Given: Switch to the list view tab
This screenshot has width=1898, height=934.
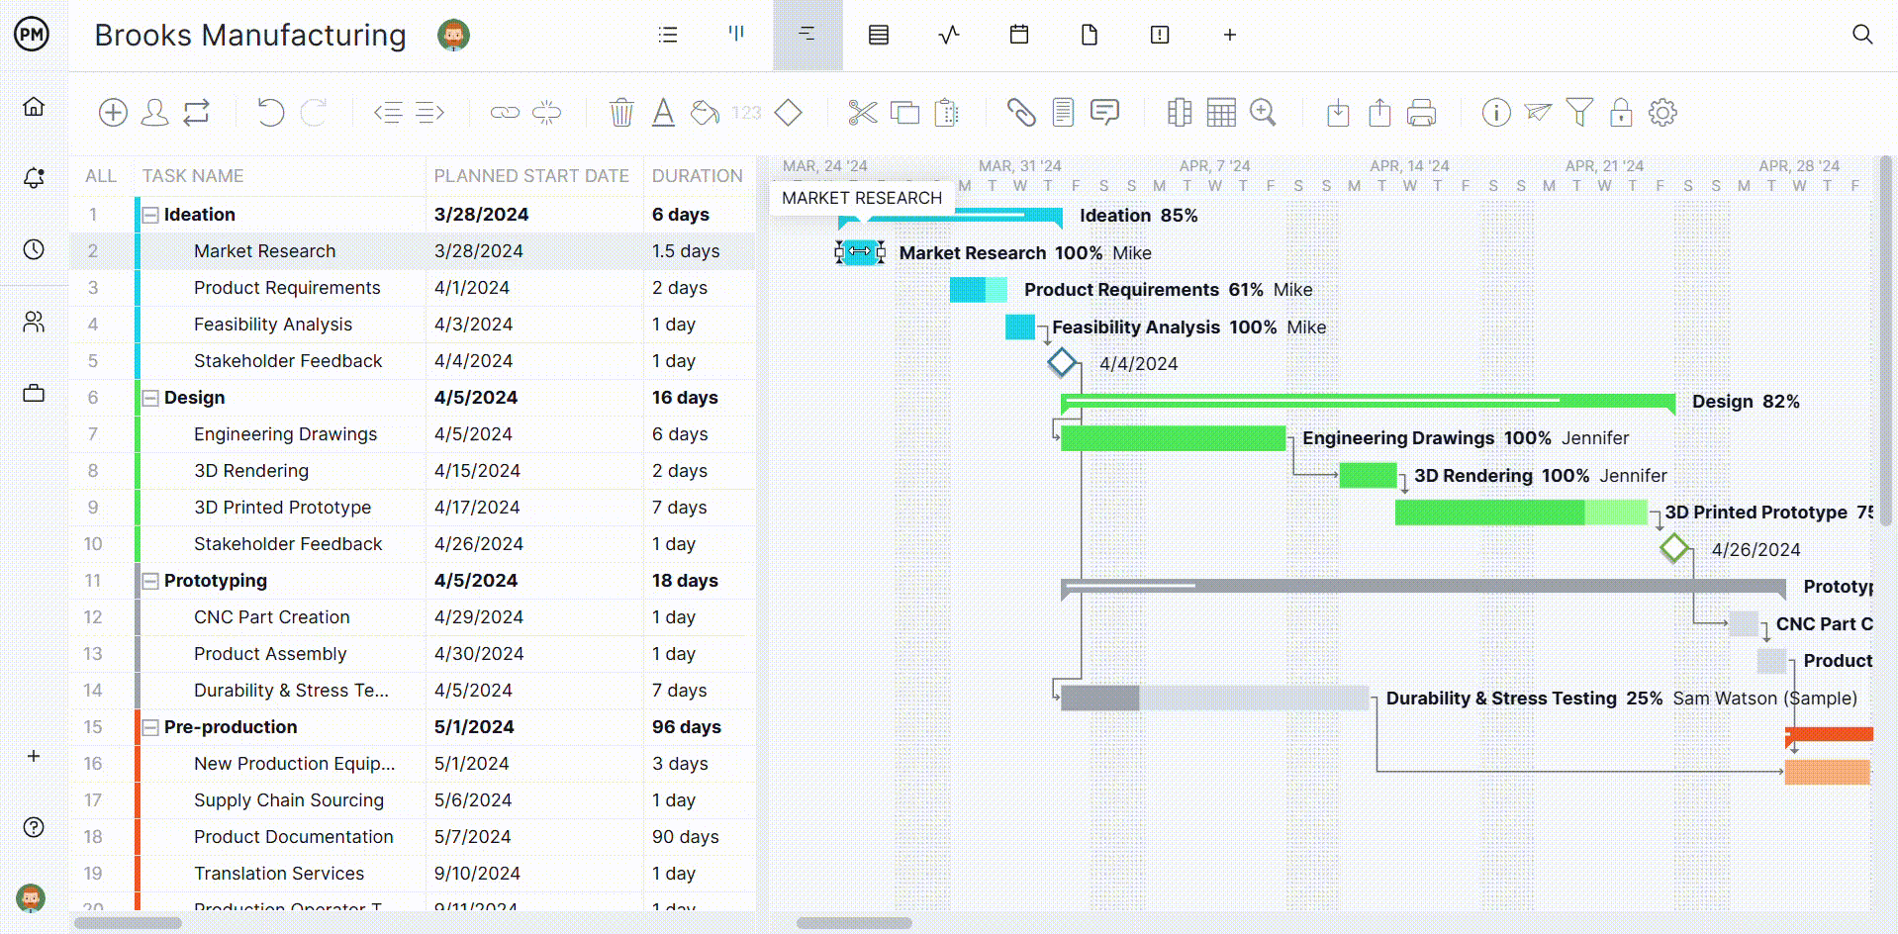Looking at the screenshot, I should pos(668,35).
